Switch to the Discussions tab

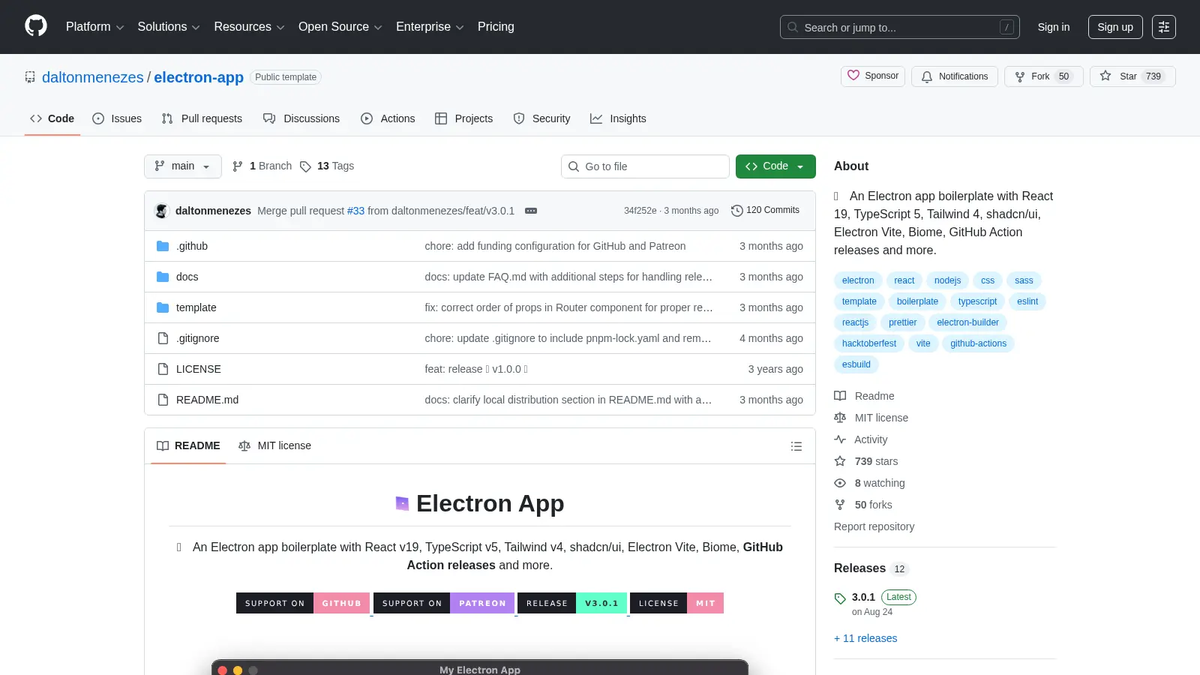tap(301, 118)
